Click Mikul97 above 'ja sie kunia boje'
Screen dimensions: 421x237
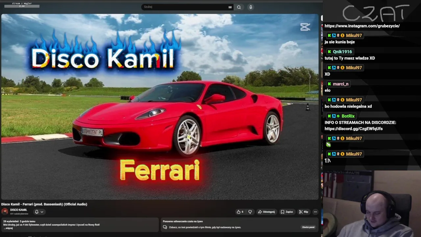tap(354, 36)
